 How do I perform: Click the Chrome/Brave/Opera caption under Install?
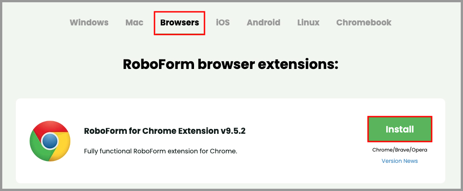pyautogui.click(x=399, y=150)
